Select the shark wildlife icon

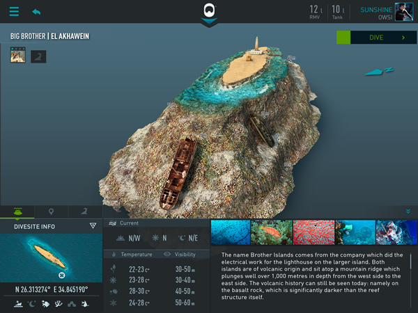click(x=84, y=304)
